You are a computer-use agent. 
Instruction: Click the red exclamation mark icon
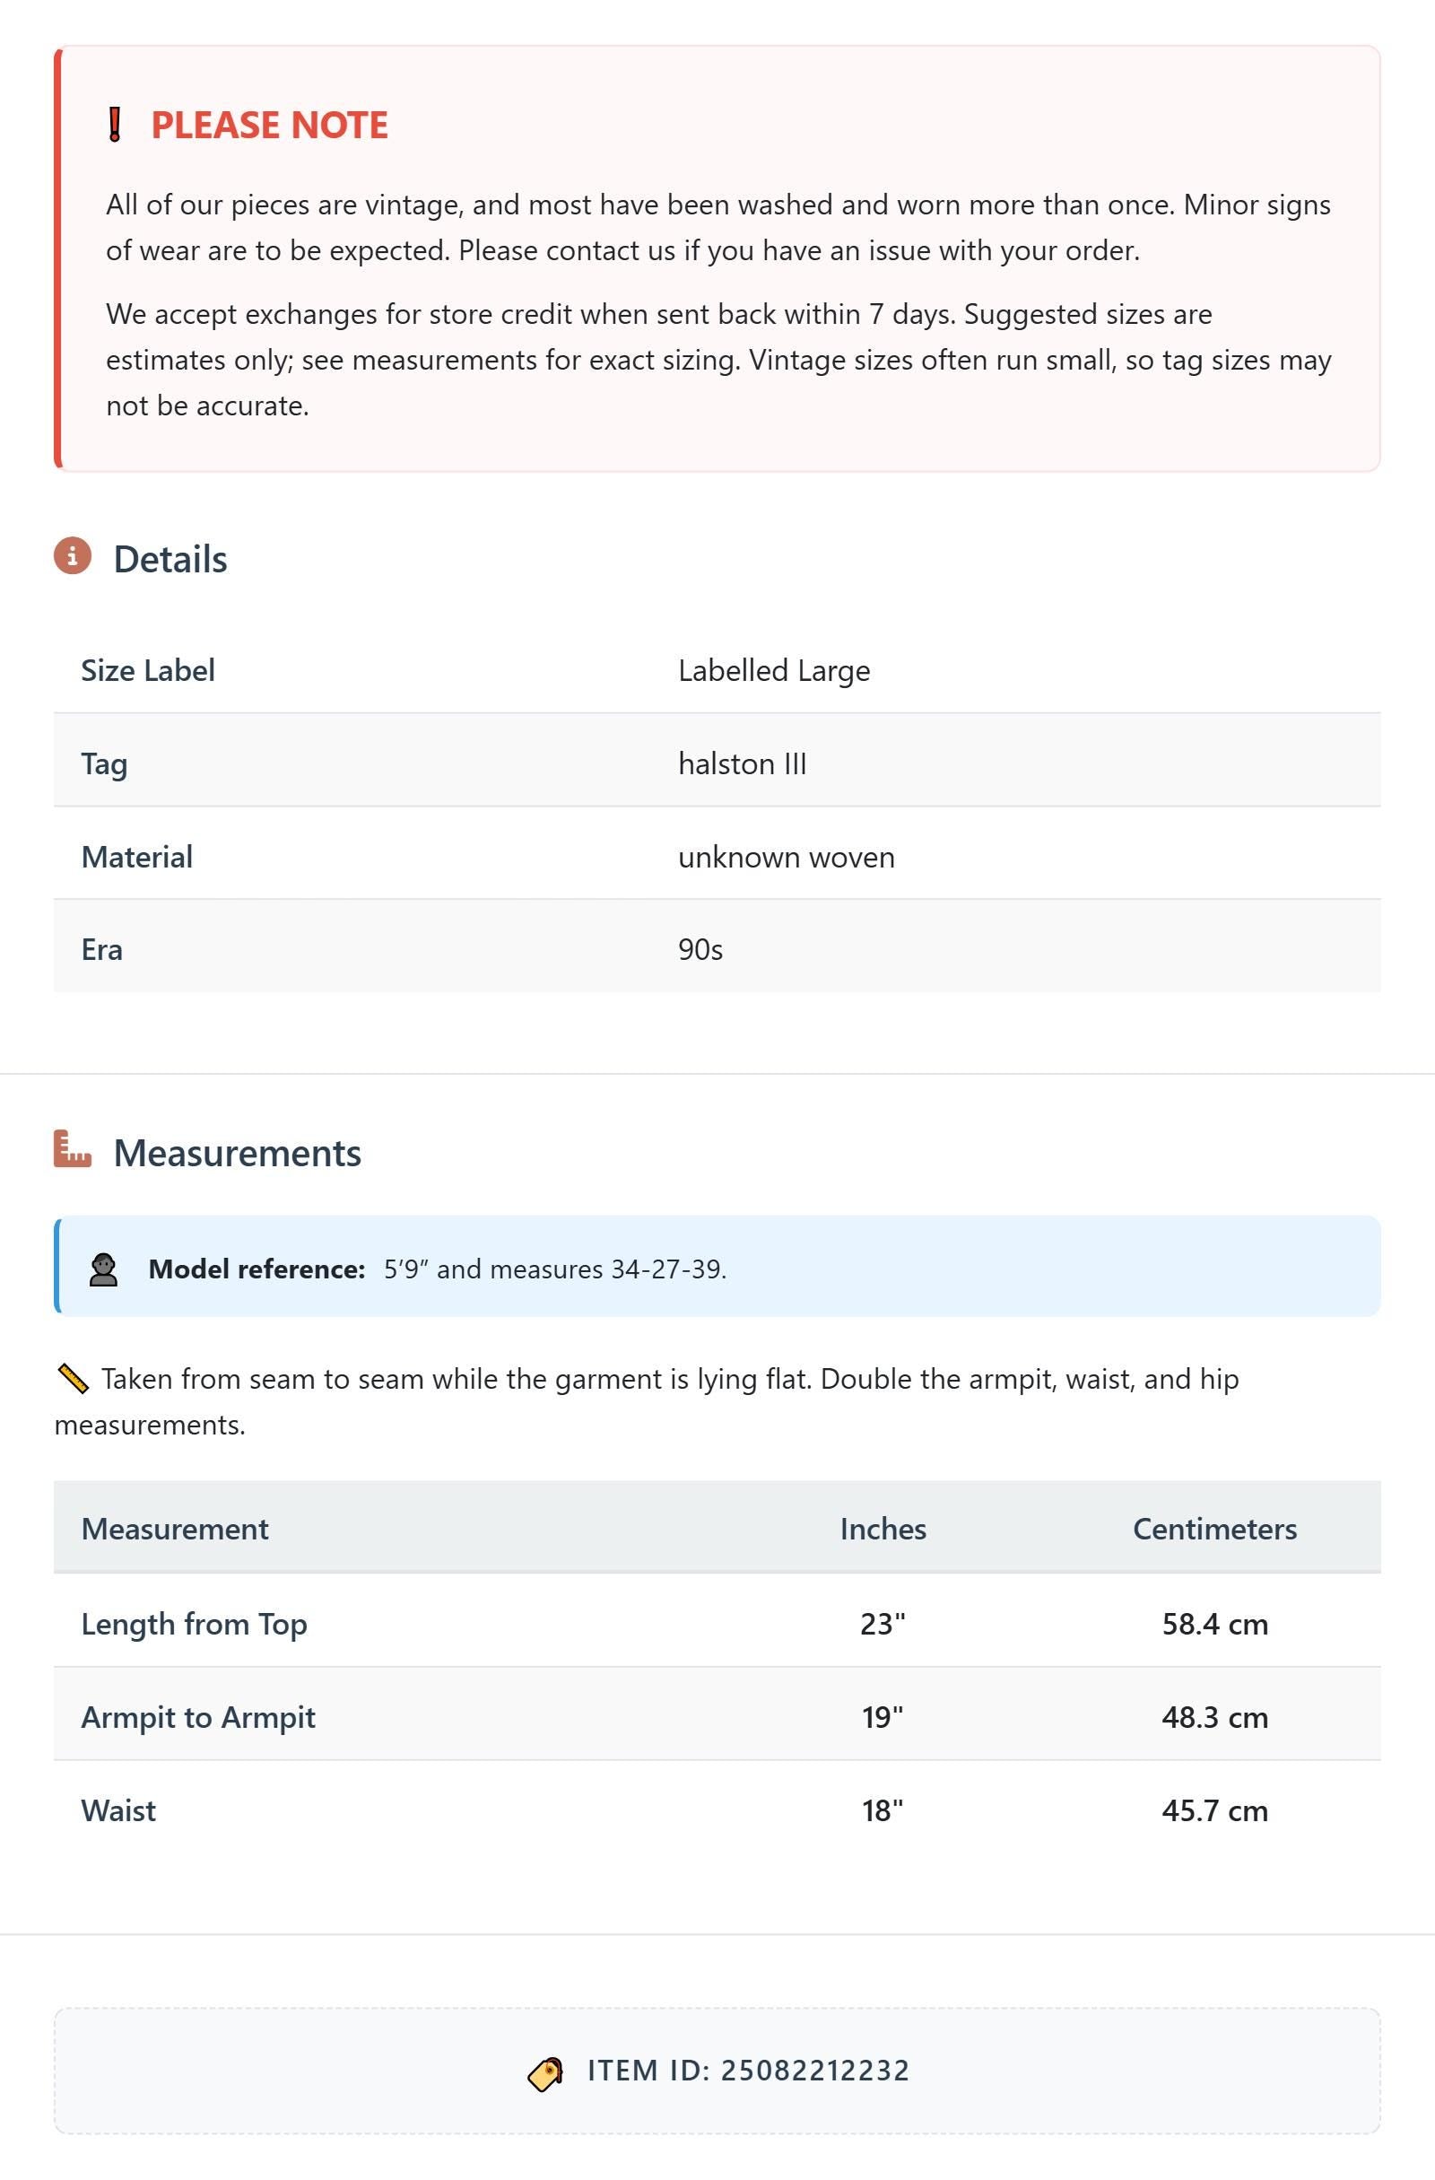(115, 125)
